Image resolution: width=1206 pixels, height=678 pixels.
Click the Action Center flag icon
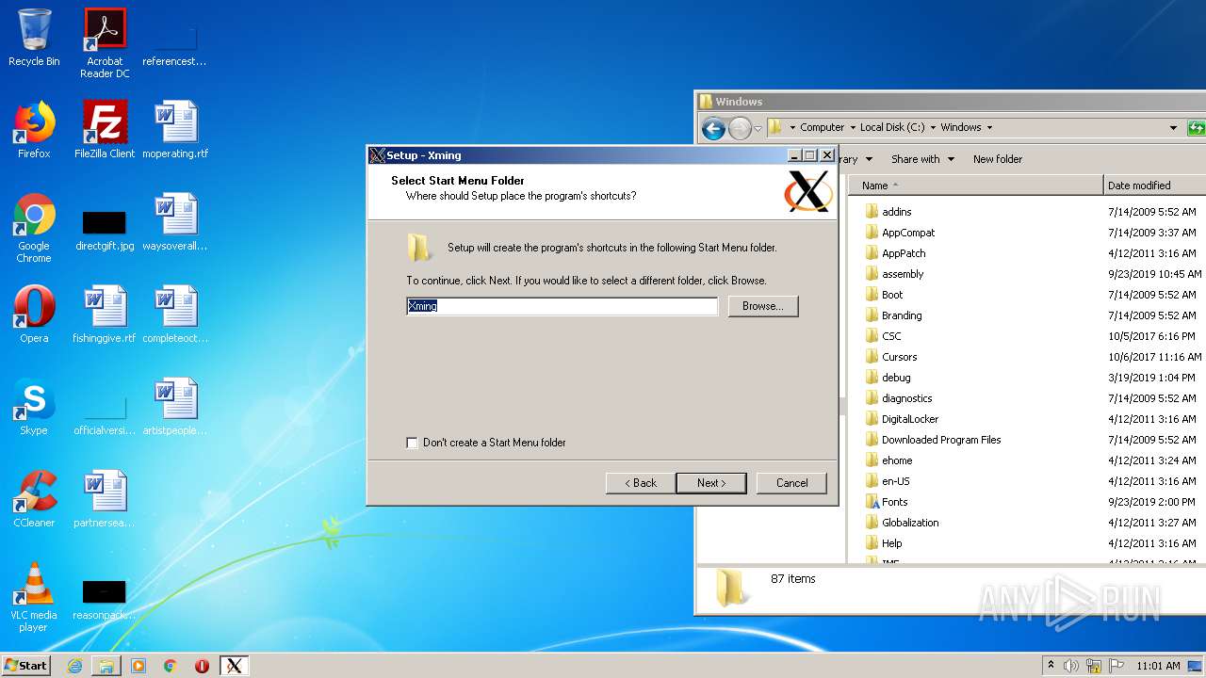(1115, 666)
